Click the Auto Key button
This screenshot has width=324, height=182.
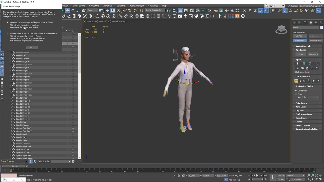pyautogui.click(x=281, y=175)
